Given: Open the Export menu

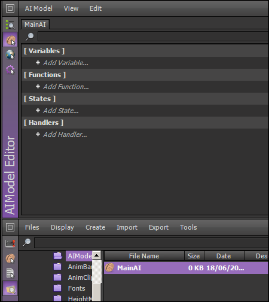Looking at the screenshot, I should coord(158,227).
